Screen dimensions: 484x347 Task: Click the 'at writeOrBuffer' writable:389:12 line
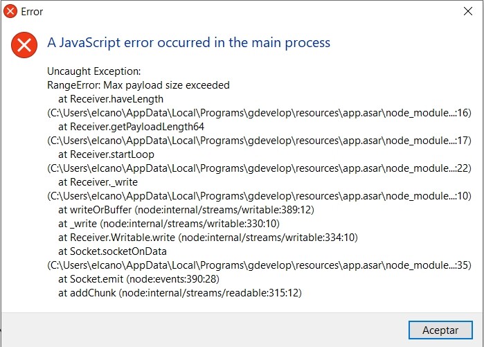coord(186,210)
